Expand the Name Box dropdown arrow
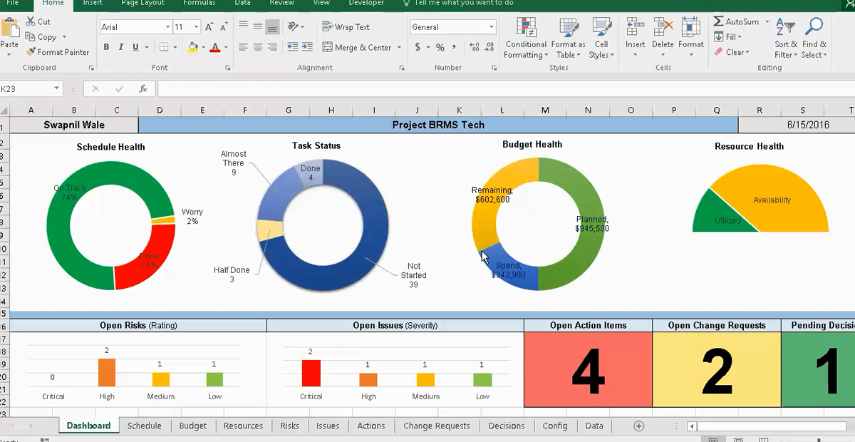The width and height of the screenshot is (855, 442). click(x=56, y=89)
